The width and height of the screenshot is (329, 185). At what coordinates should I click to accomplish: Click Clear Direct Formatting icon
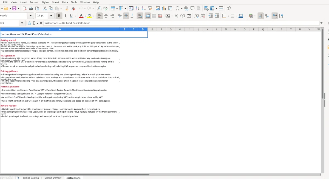coord(73,8)
